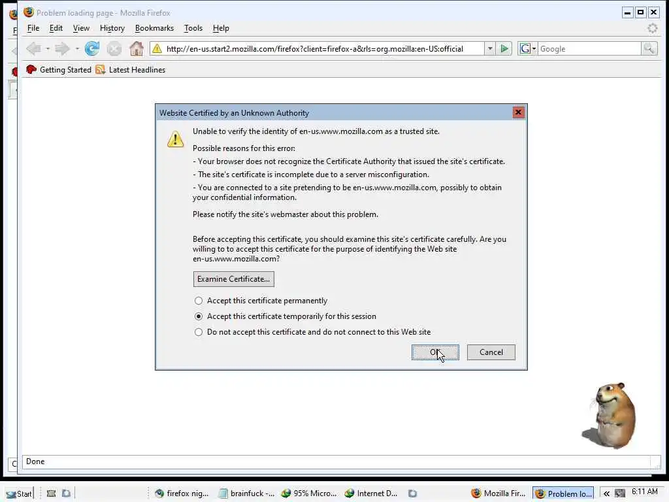The height and width of the screenshot is (502, 669).
Task: Open the Help menu
Action: pos(221,28)
